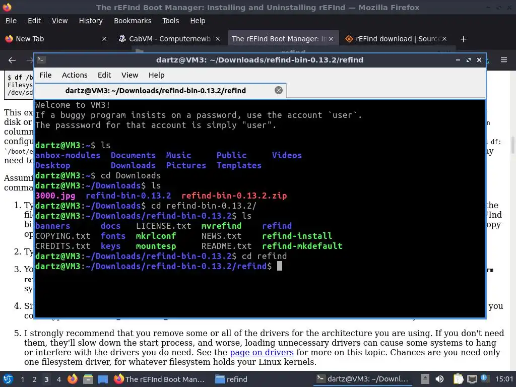The width and height of the screenshot is (516, 387).
Task: Click the mkrlconf entry in terminal listing
Action: coord(156,236)
